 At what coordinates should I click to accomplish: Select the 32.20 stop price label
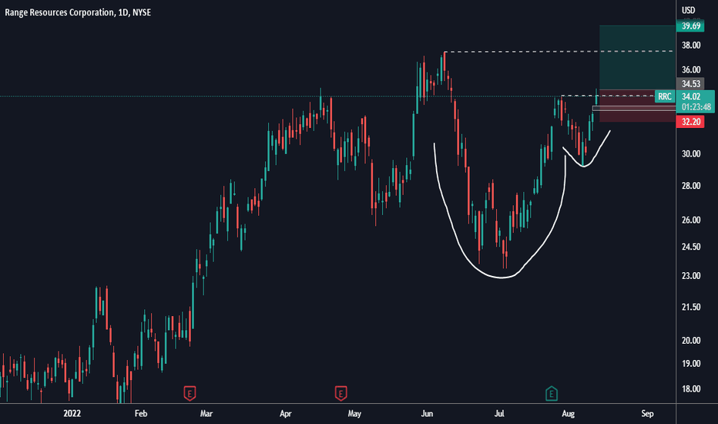690,122
